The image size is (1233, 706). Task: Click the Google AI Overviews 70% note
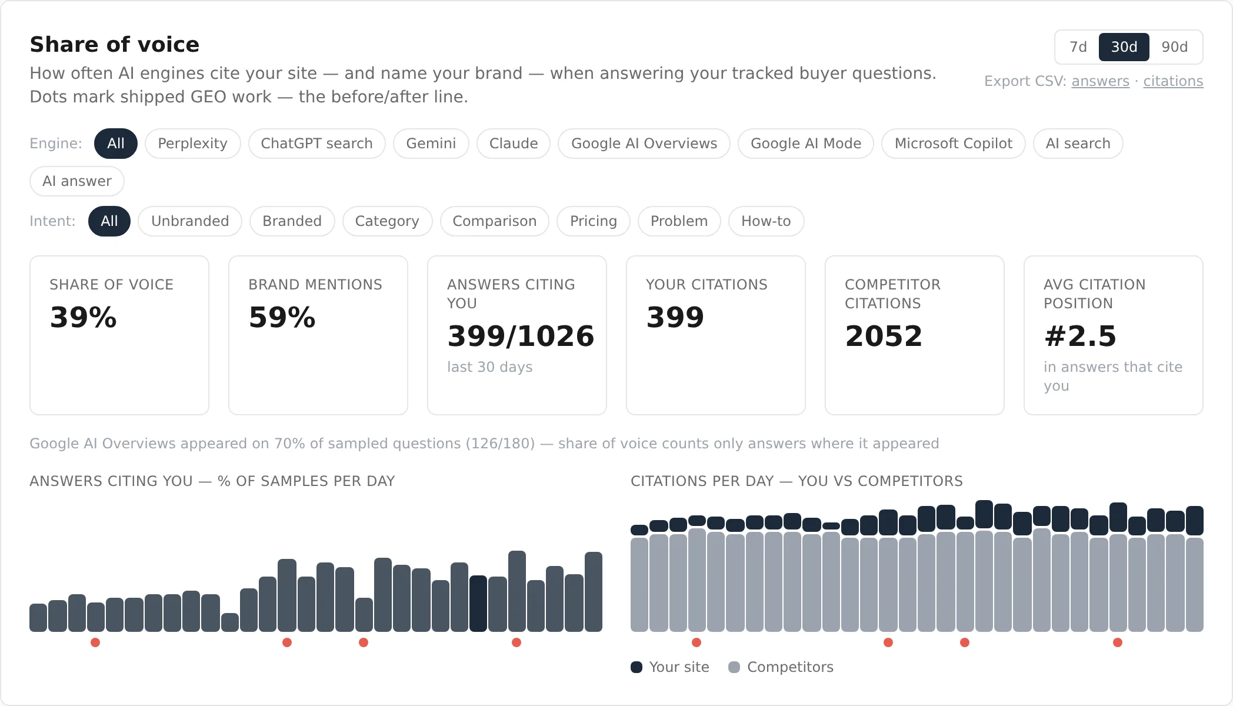tap(484, 444)
